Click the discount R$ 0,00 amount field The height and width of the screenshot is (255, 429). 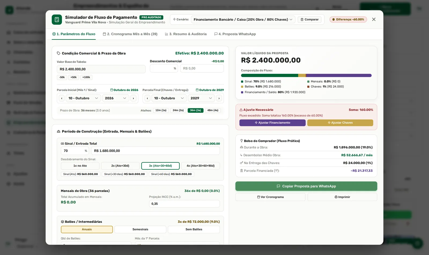202,68
